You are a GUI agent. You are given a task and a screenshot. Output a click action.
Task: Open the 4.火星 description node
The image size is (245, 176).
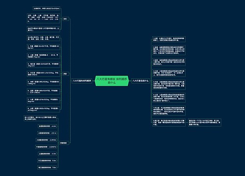169,73
